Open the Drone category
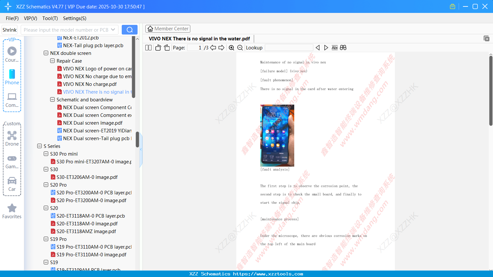The width and height of the screenshot is (493, 277). [x=12, y=138]
